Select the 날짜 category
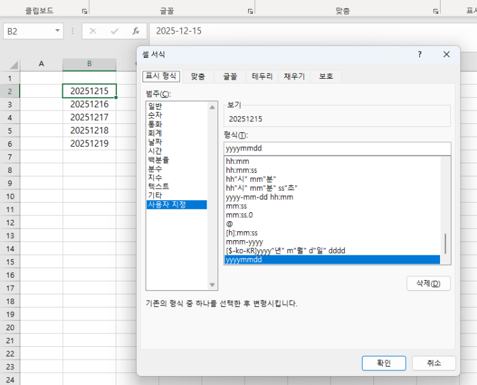Screen dimensions: 477x385 tap(177, 142)
